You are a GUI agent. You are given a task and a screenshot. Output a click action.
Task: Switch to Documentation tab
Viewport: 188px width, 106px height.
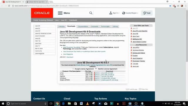(83, 26)
